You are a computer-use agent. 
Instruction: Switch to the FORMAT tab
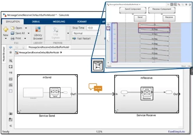tap(82, 22)
